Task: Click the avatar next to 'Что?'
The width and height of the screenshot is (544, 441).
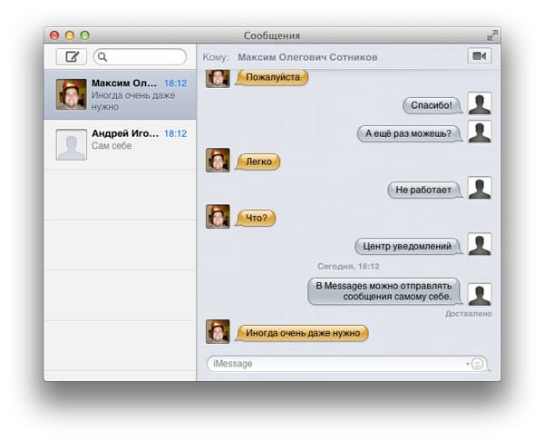Action: point(218,216)
